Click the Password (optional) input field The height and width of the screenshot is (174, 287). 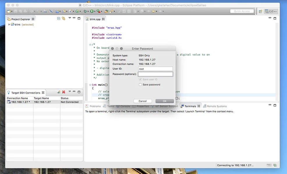click(155, 74)
